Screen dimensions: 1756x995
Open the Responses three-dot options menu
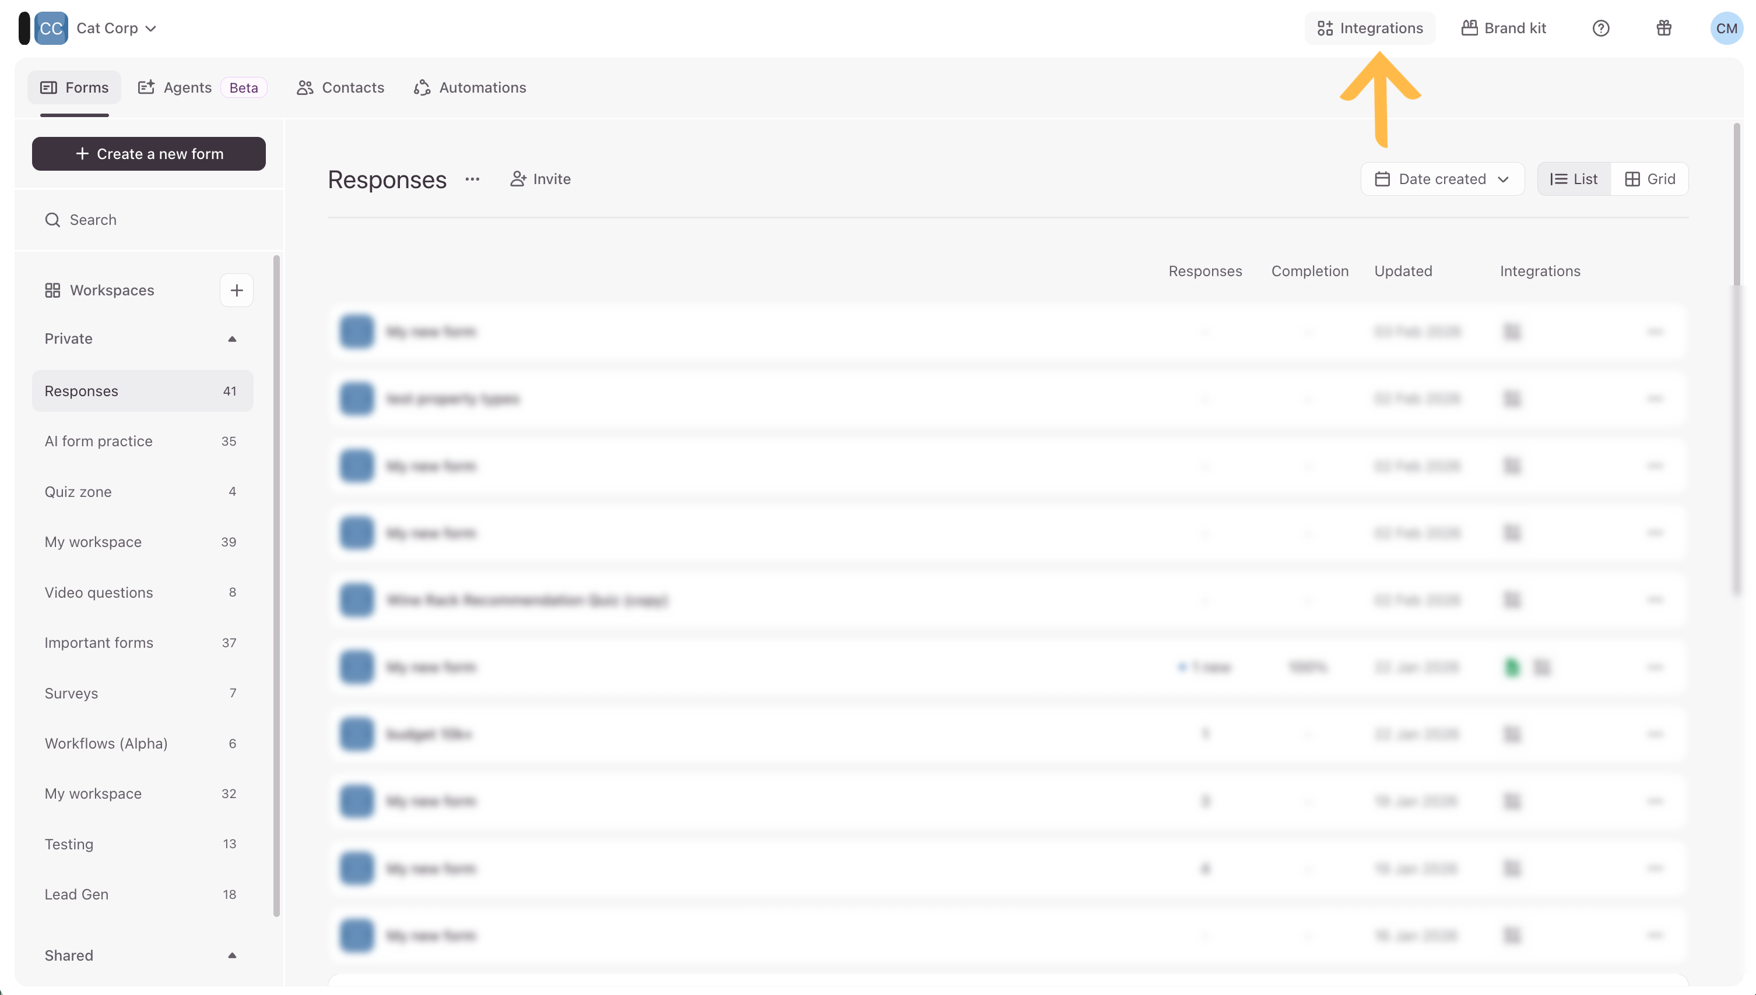[472, 179]
